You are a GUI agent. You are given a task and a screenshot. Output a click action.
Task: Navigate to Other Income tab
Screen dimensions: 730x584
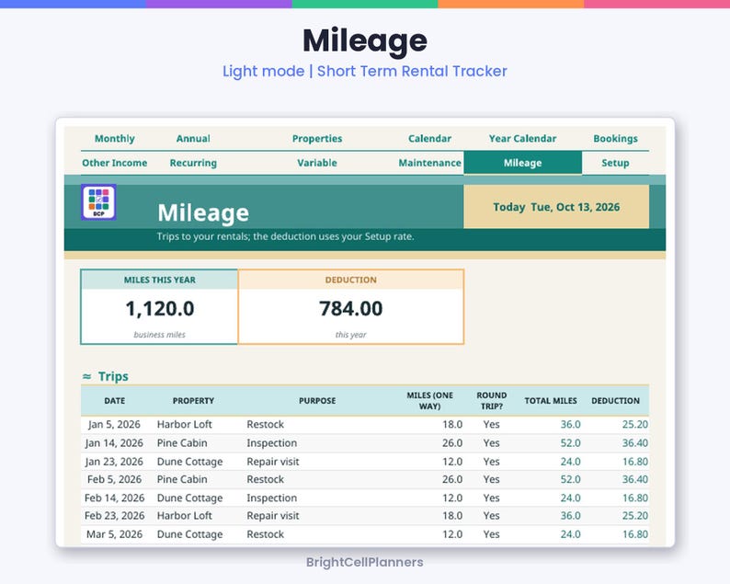[115, 163]
